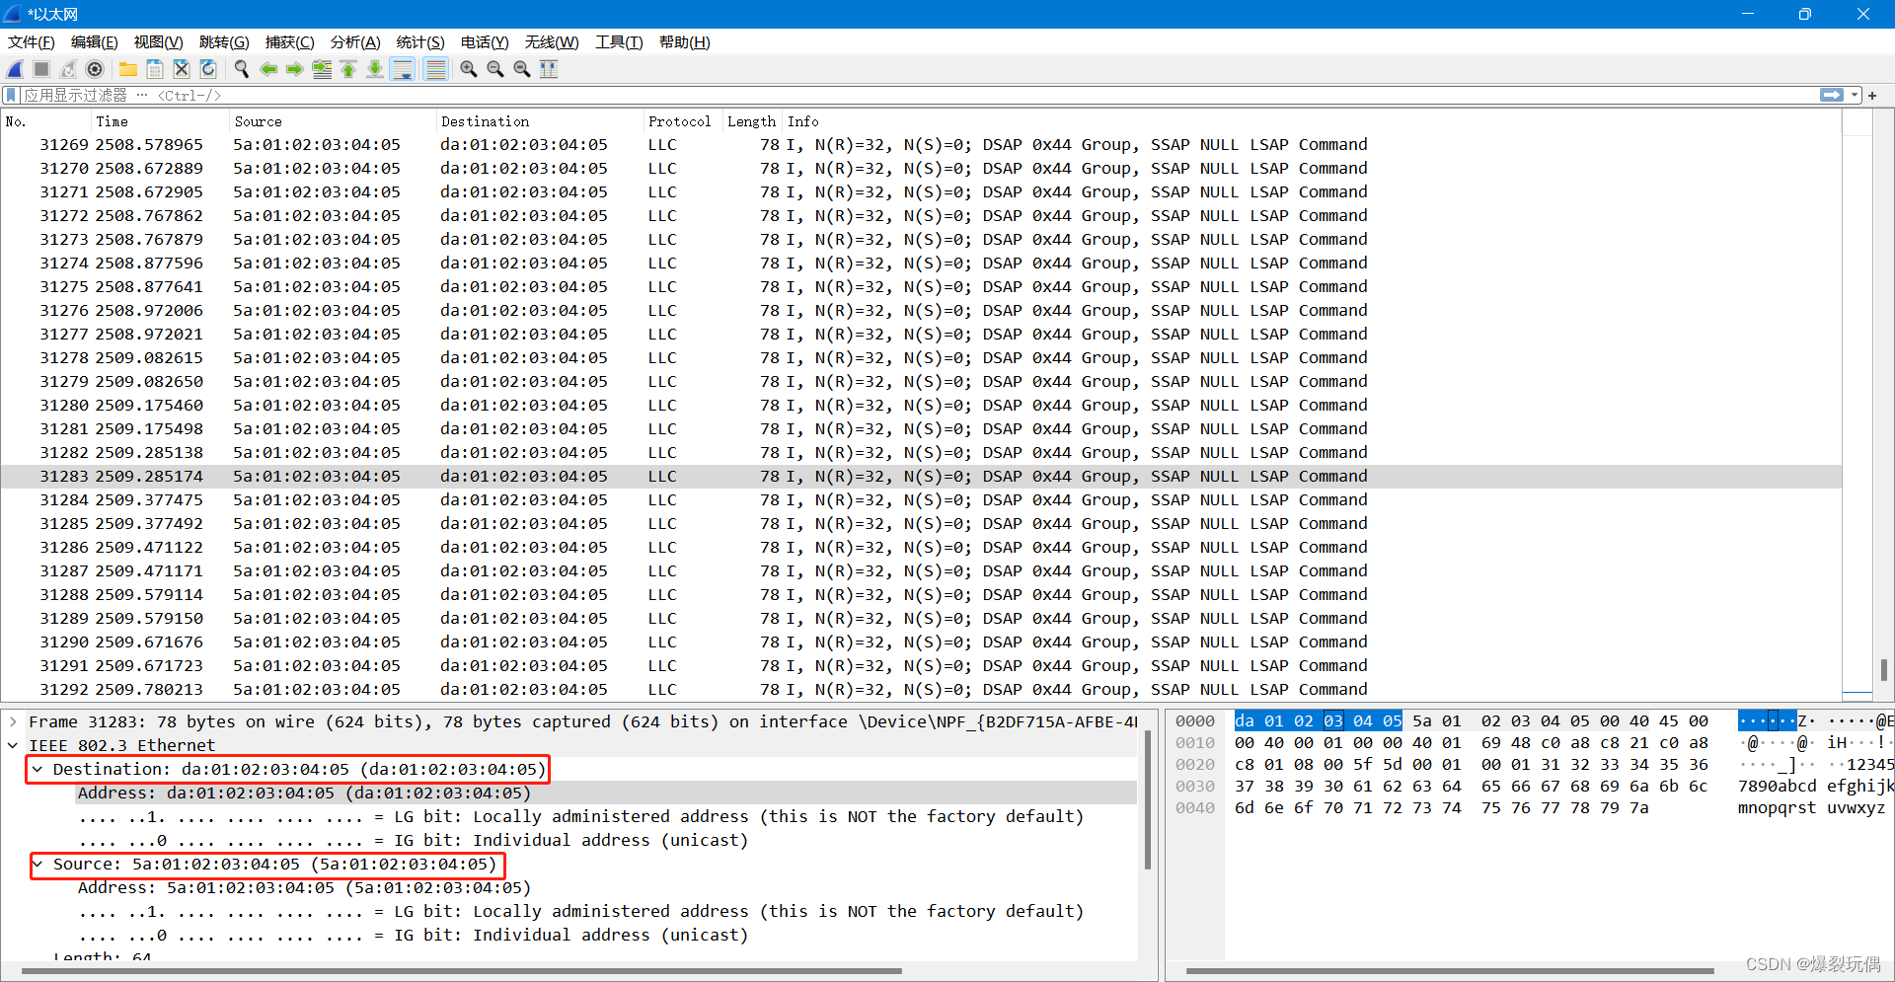Open capture options gear icon

(95, 69)
